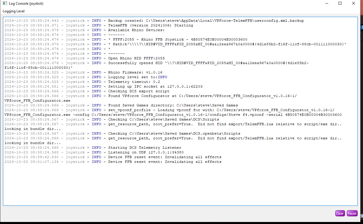
Task: Click the Clear button
Action: tap(340, 213)
